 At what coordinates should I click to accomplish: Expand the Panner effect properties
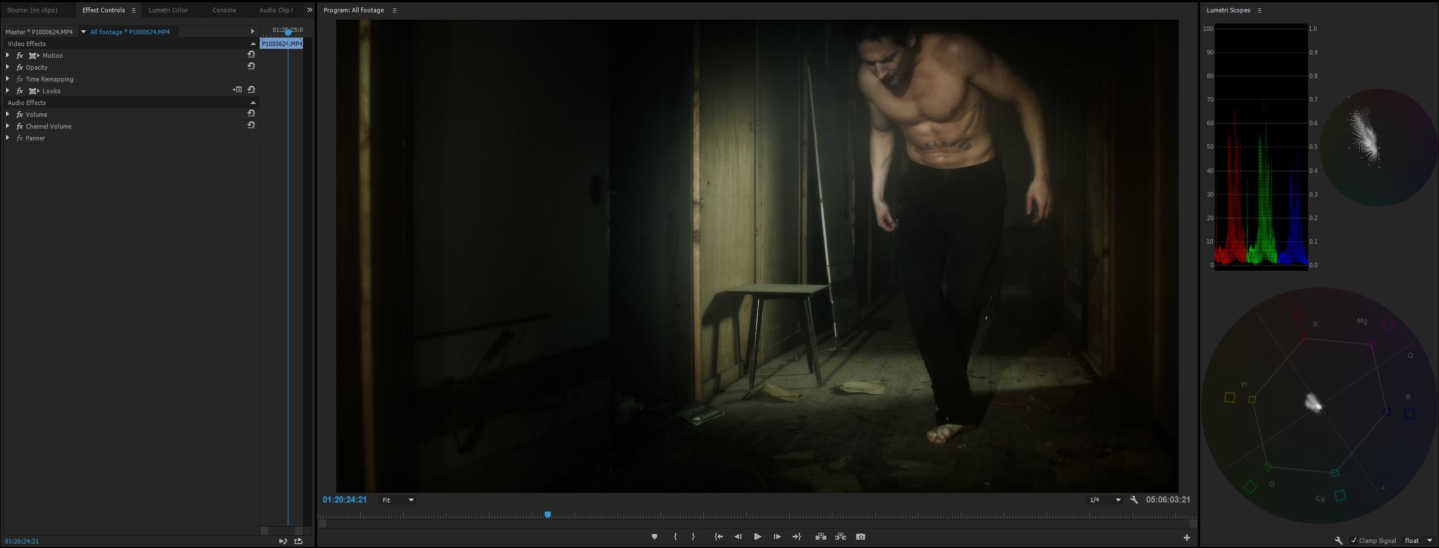7,138
